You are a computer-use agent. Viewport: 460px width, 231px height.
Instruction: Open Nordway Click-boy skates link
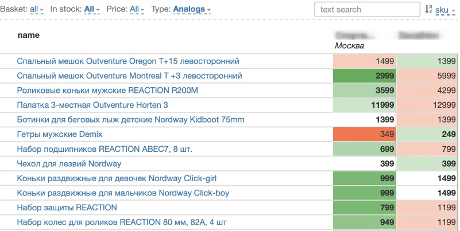pos(123,193)
